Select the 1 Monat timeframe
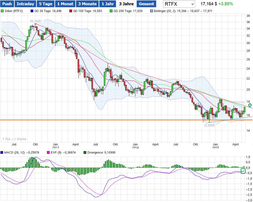253x202 pixels. 65,4
